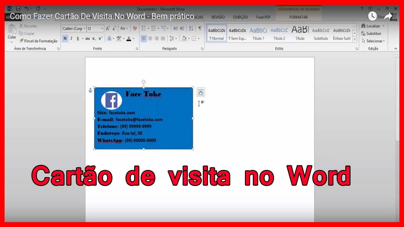Open Ribbon Display Options icon

click(371, 9)
